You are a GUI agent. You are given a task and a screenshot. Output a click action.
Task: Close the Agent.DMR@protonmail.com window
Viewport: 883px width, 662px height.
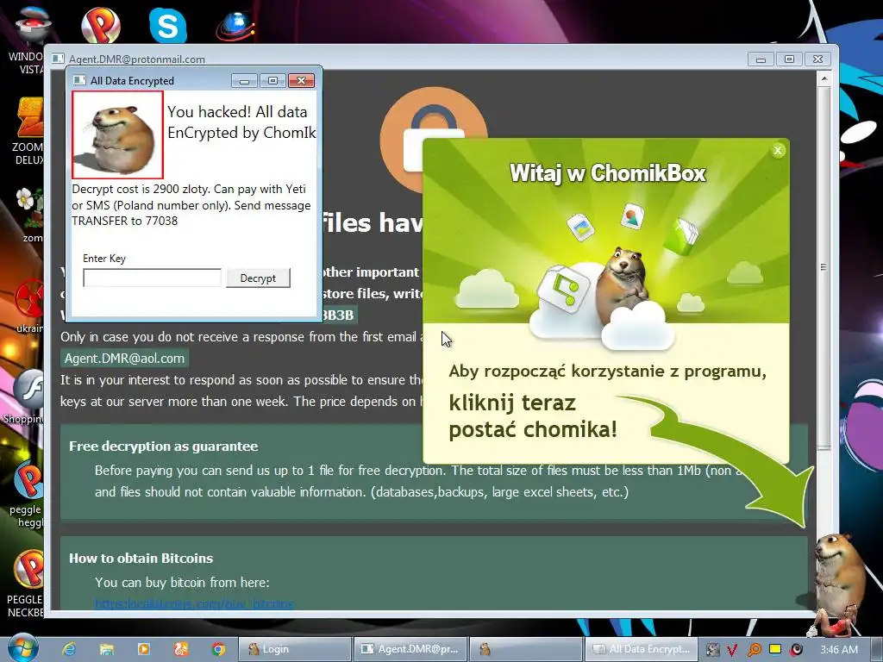[817, 59]
